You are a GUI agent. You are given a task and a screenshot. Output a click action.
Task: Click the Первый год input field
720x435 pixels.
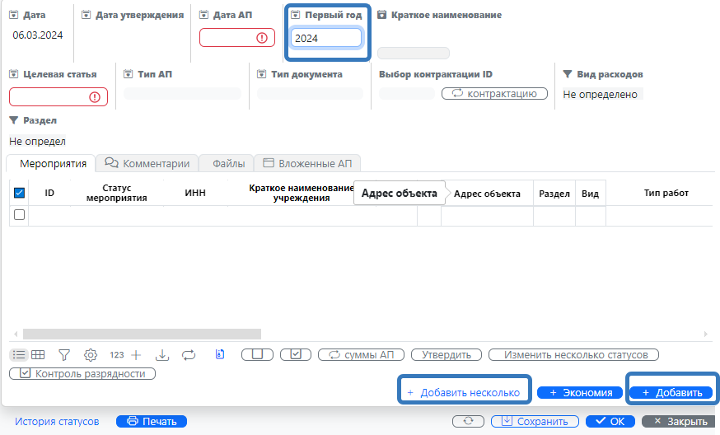[x=325, y=38]
